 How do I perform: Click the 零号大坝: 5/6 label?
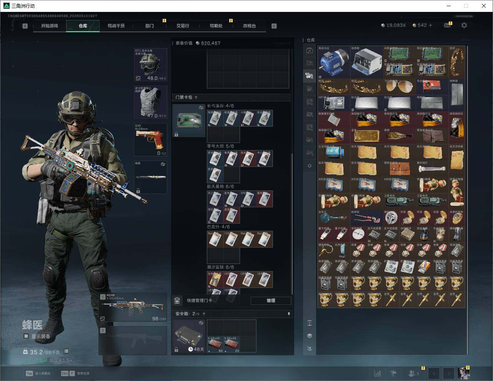pos(220,146)
